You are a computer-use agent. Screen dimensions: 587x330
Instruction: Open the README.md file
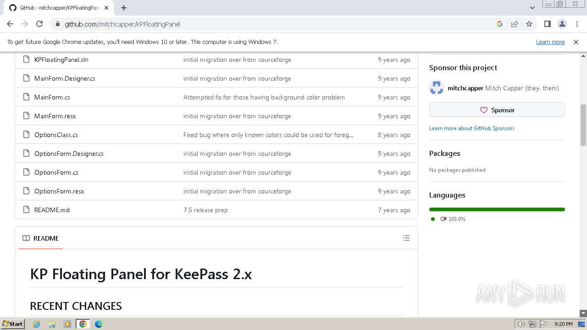click(52, 210)
